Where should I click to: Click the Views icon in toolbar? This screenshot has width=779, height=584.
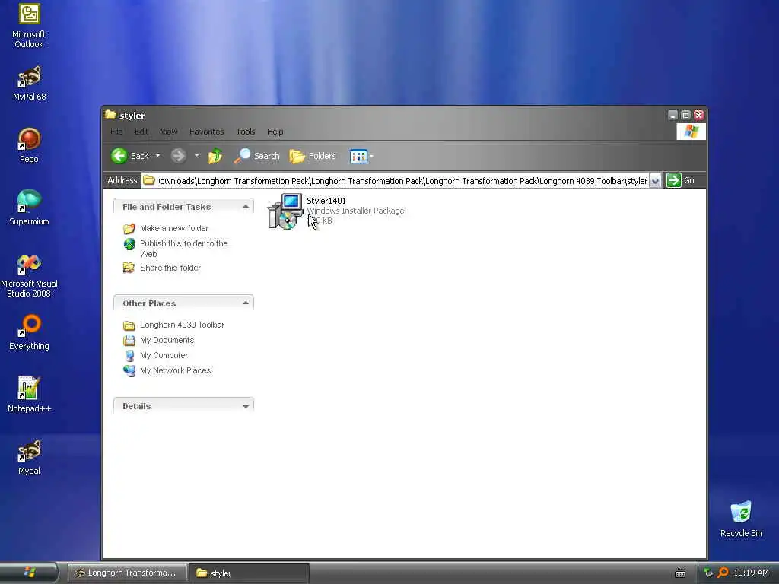coord(358,156)
